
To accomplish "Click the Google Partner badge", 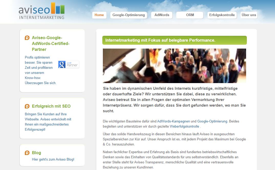I will pos(69,64).
